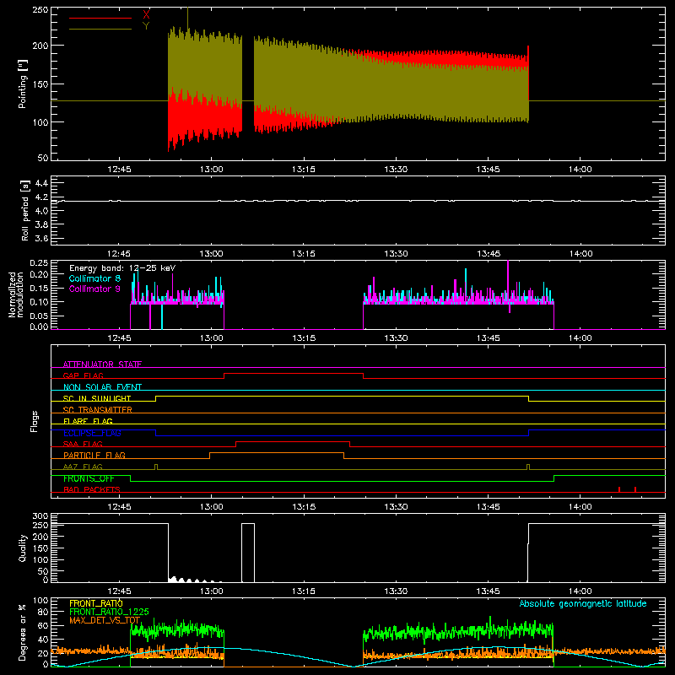
Task: Click the PARTICLE_FLAG label
Action: [x=94, y=455]
